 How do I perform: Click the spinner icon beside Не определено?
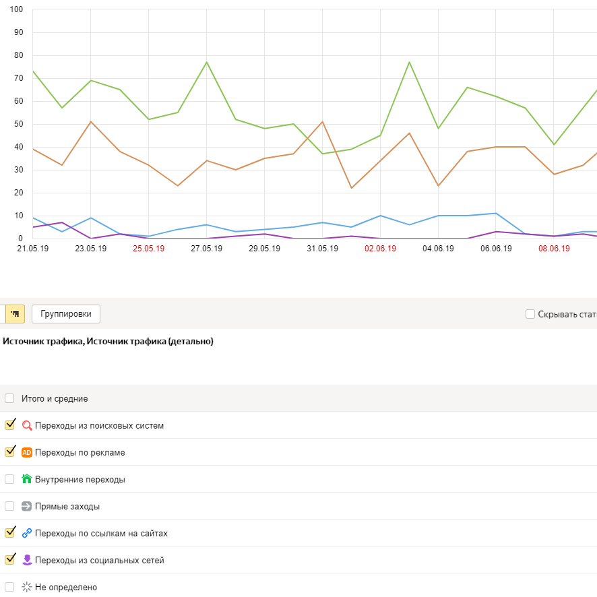(x=27, y=587)
